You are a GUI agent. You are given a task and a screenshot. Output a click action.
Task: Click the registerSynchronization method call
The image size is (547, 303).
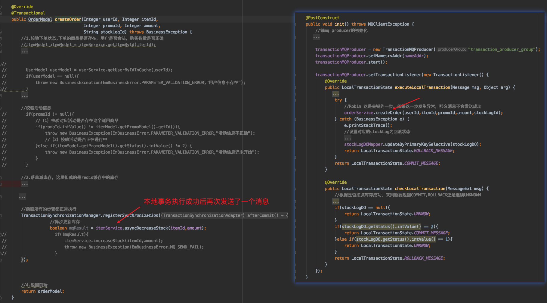click(131, 215)
